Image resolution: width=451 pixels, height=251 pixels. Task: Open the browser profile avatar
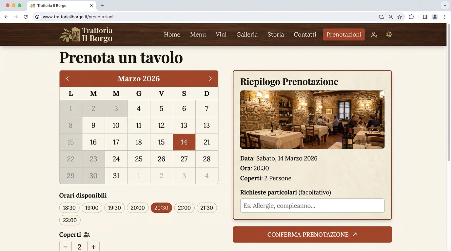[x=435, y=17]
